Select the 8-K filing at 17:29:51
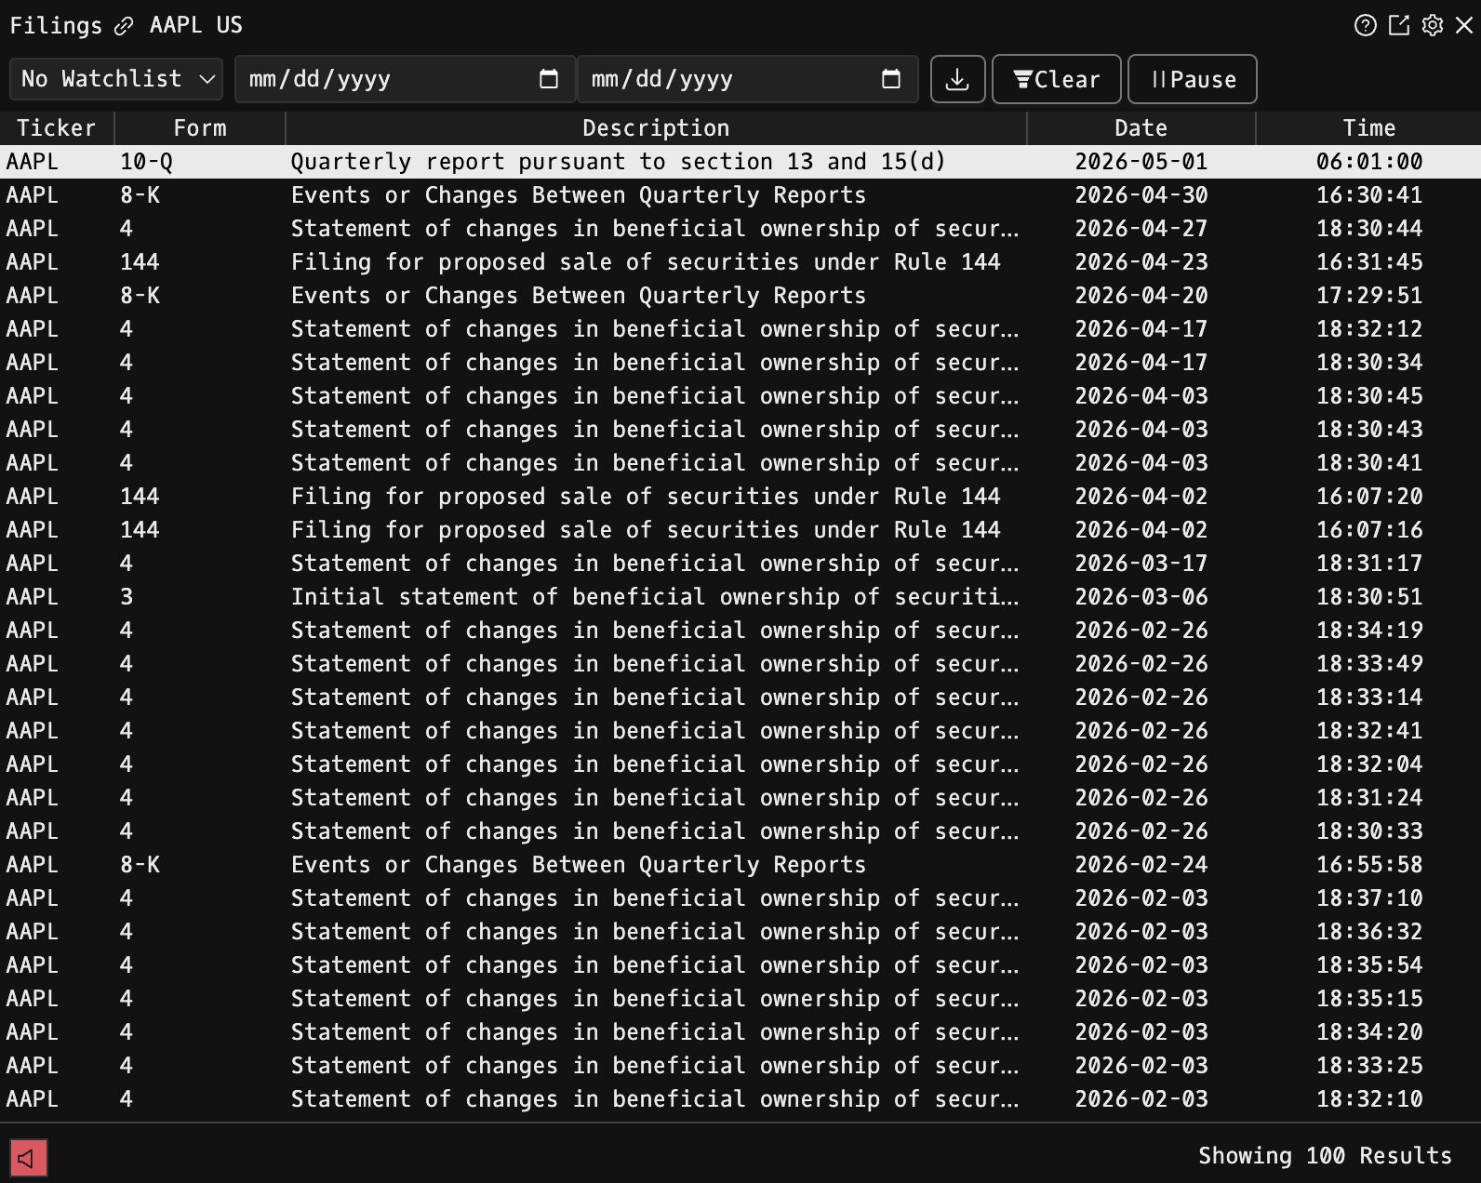 (x=740, y=296)
